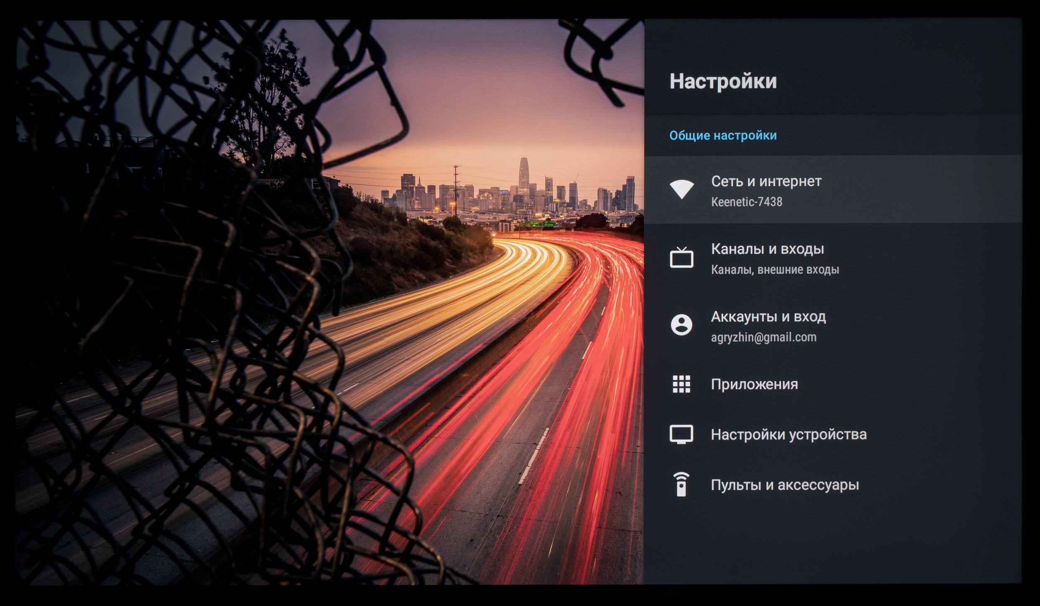Go to Настройки устройства
The height and width of the screenshot is (606, 1040).
pos(788,434)
